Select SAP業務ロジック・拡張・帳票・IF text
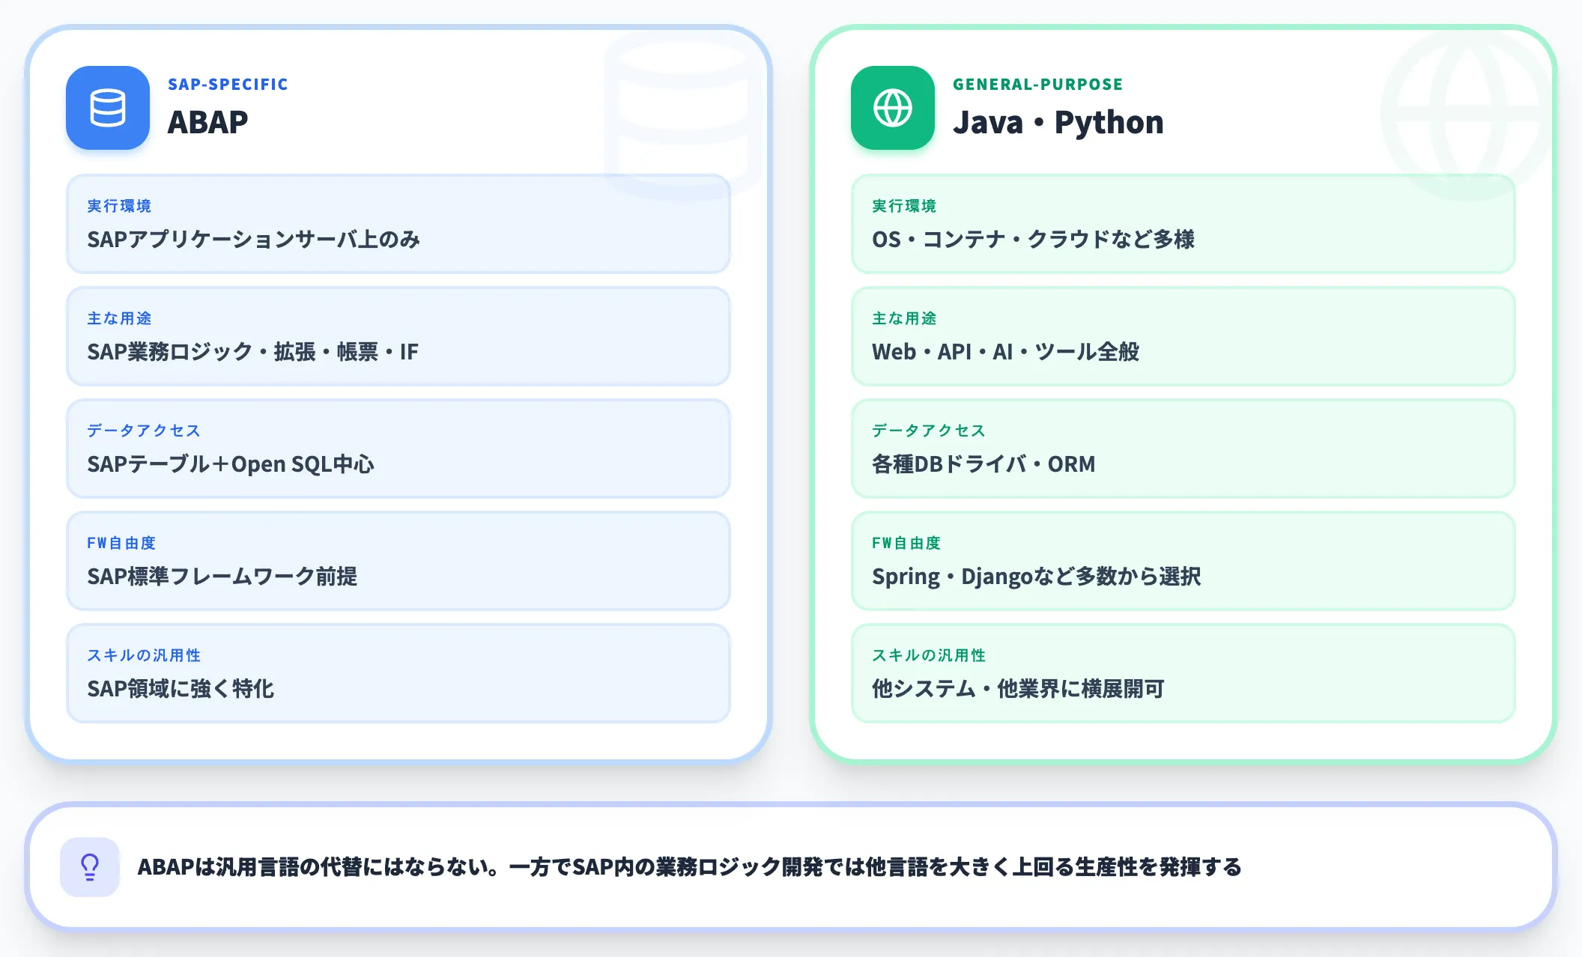Viewport: 1582px width, 957px height. (x=252, y=352)
